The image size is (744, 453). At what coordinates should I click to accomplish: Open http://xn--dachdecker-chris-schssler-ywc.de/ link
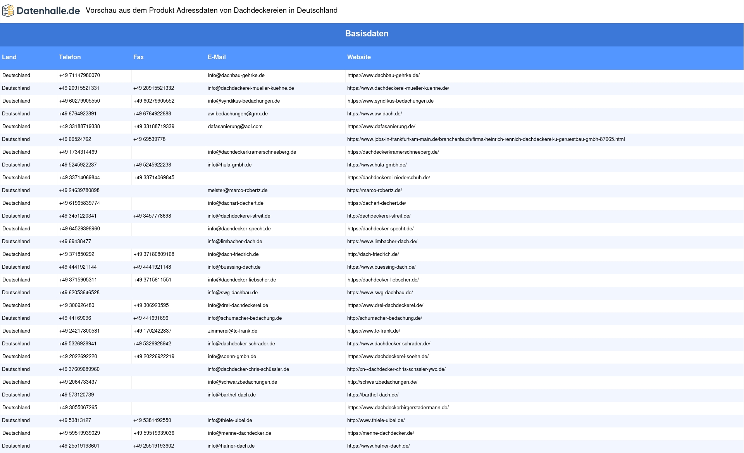coord(396,369)
